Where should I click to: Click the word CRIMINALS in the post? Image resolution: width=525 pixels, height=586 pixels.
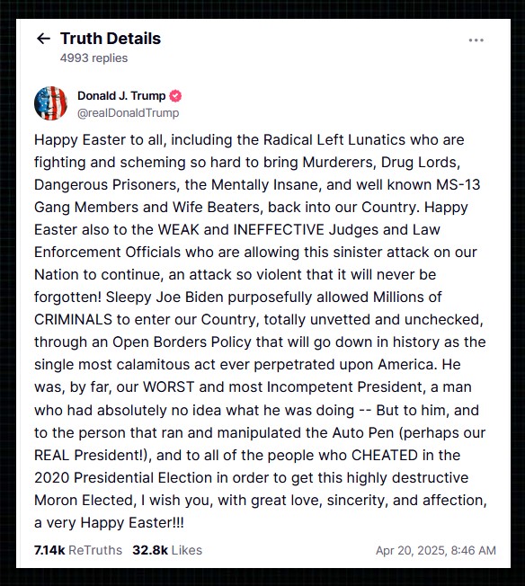click(x=74, y=320)
